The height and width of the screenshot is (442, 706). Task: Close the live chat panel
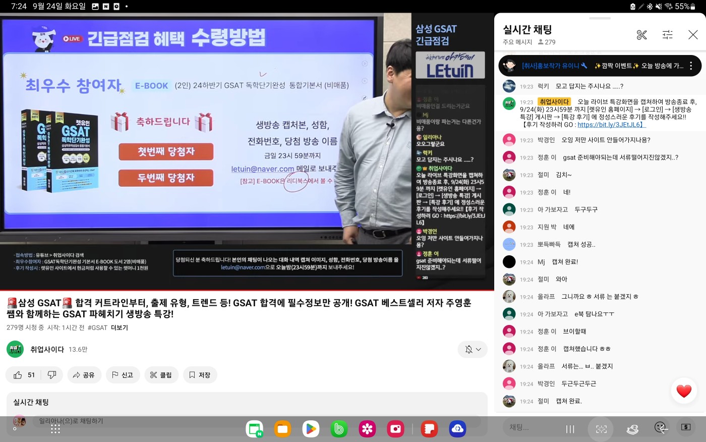coord(693,35)
